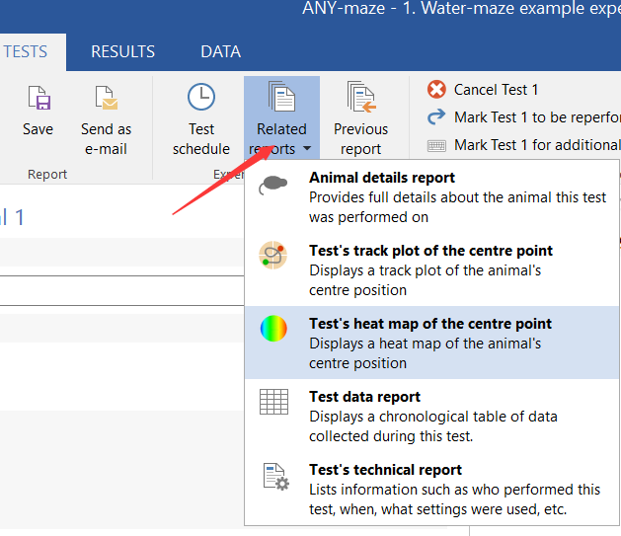621x536 pixels.
Task: Click the mouse icon for Animal details report
Action: 273,187
